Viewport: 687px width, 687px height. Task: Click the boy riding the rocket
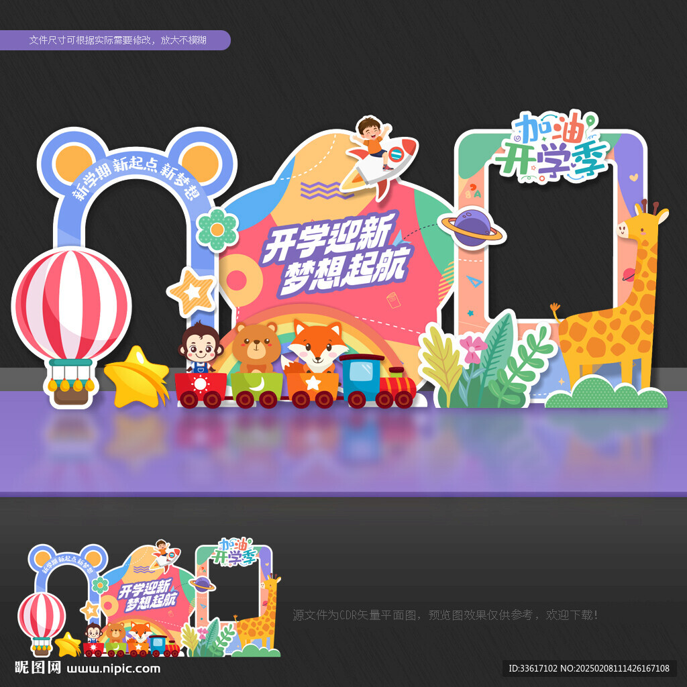[x=378, y=156]
